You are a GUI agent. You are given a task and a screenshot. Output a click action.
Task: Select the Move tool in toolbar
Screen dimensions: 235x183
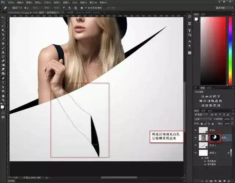coord(3,16)
